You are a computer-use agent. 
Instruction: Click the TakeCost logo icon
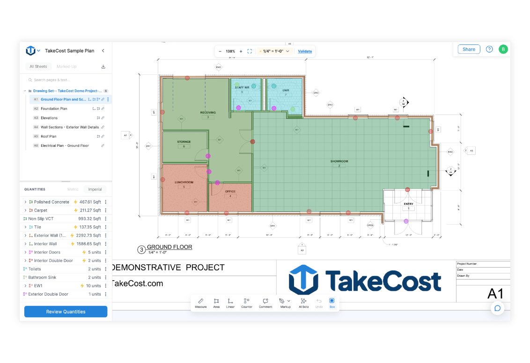click(x=30, y=51)
